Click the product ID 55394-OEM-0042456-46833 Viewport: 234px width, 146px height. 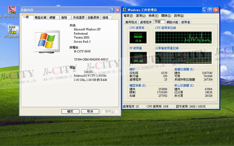coord(91,59)
